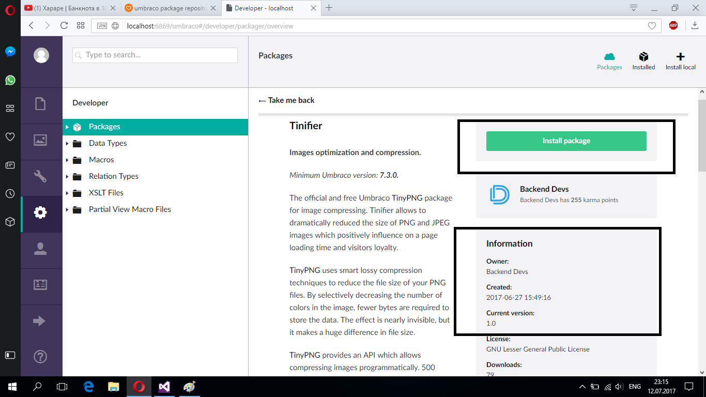This screenshot has width=706, height=397.
Task: Go to Umbraco Settings wrench section
Action: coord(40,176)
